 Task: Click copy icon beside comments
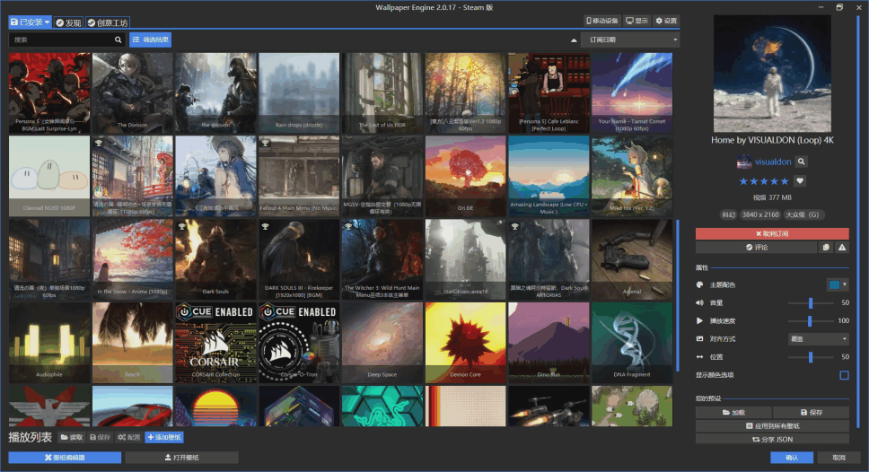click(x=826, y=248)
